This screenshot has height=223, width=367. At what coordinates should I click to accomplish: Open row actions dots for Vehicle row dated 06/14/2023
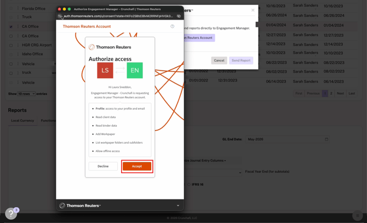click(x=18, y=82)
